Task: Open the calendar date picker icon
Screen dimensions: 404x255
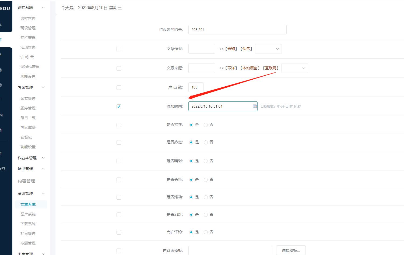Action: [255, 106]
